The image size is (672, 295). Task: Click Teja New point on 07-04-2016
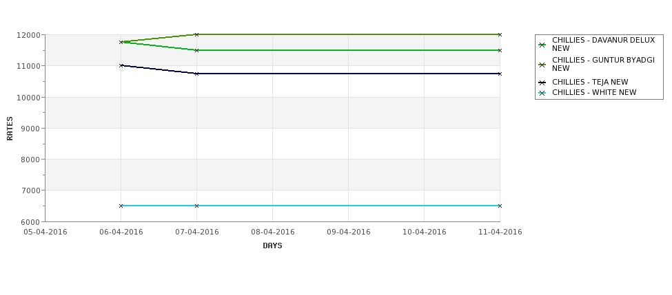196,74
